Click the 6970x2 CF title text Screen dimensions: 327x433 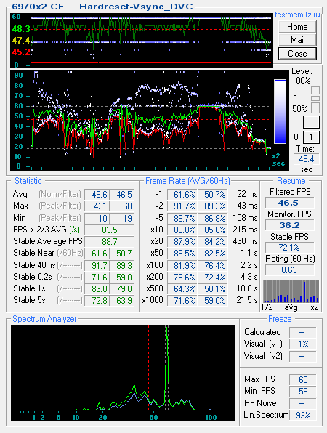38,7
